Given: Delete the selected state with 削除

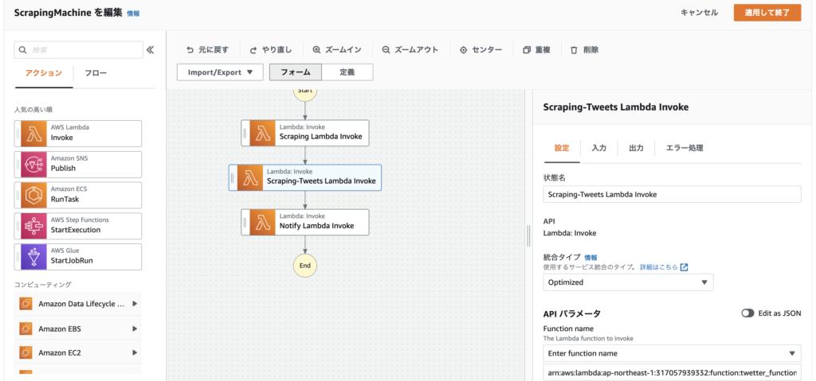Looking at the screenshot, I should click(x=584, y=50).
